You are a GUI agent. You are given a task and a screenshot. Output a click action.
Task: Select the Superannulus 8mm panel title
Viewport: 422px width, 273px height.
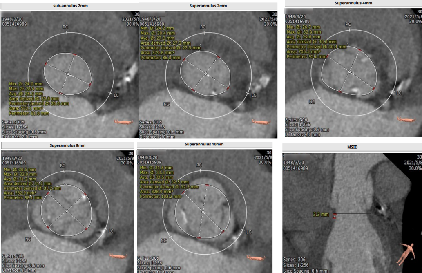coord(67,145)
